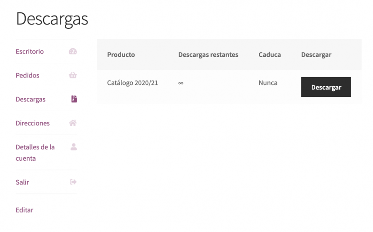The width and height of the screenshot is (373, 232).
Task: Open the Direcciones page
Action: pos(33,123)
